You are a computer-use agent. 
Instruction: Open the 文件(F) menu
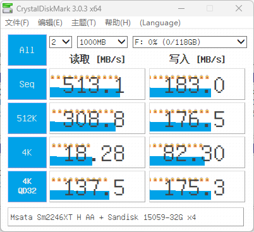pos(17,23)
